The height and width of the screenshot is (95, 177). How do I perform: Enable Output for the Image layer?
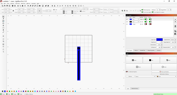(x=146, y=24)
